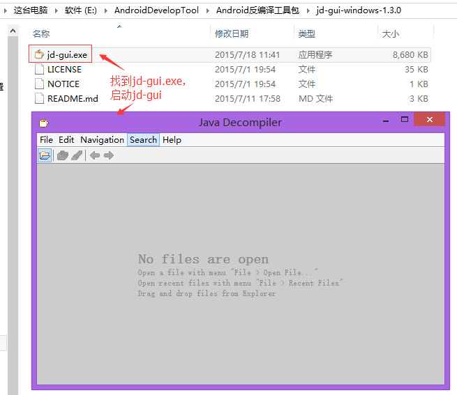Open the Help menu
457x395 pixels.
coord(172,139)
